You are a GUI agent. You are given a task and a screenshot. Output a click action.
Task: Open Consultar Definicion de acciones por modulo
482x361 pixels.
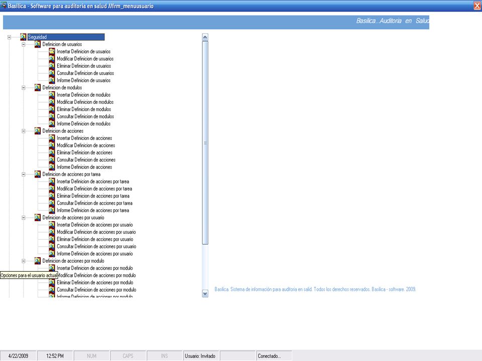pos(96,290)
